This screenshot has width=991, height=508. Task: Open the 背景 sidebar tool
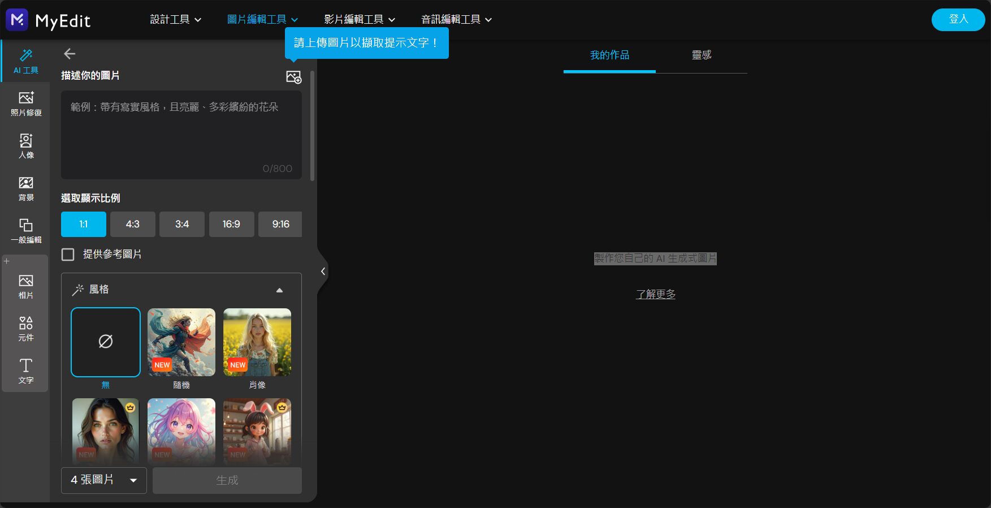click(26, 188)
